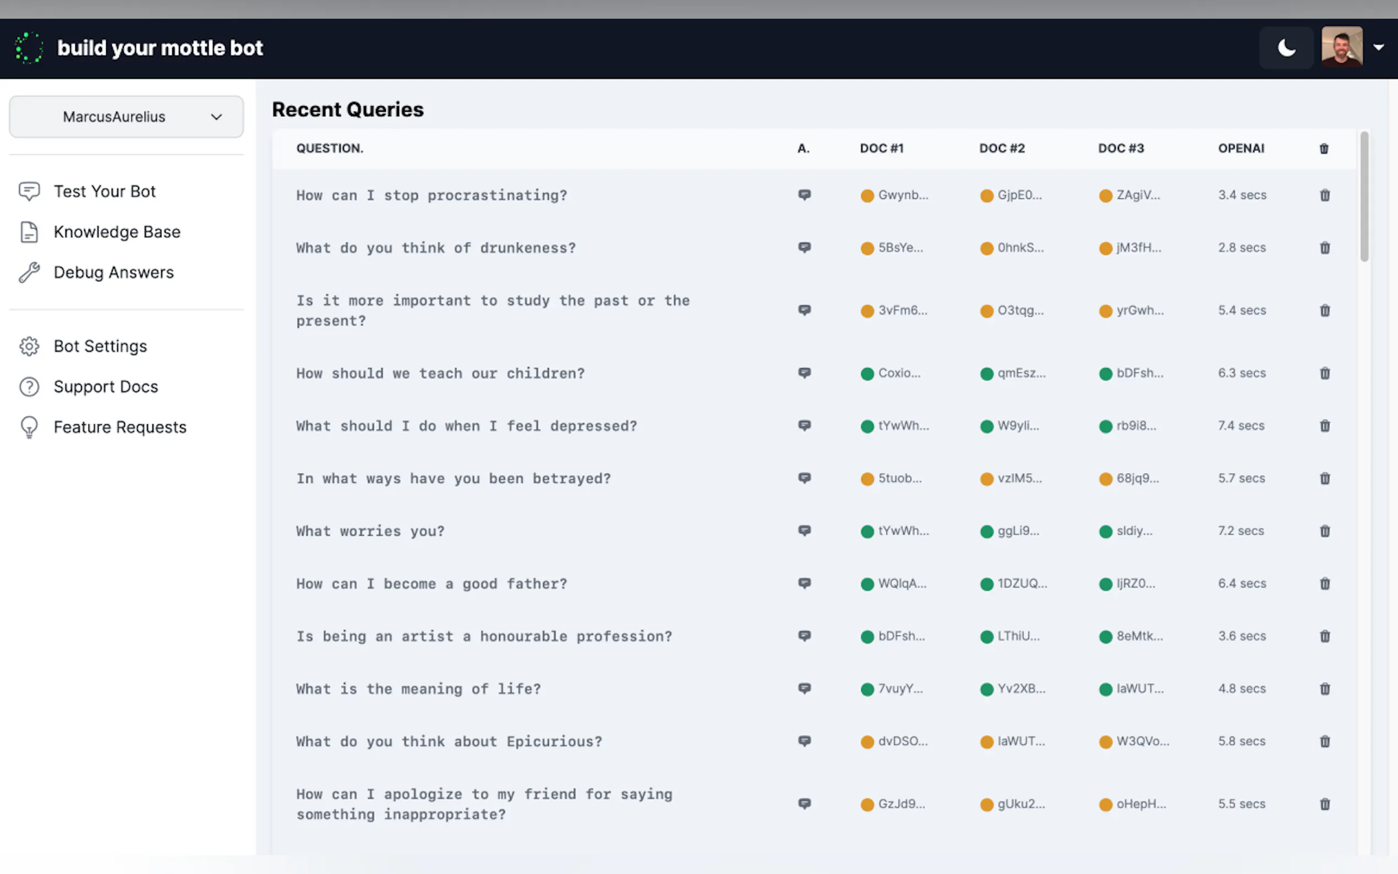Go to Knowledge Base section
The image size is (1398, 874).
[x=116, y=232]
